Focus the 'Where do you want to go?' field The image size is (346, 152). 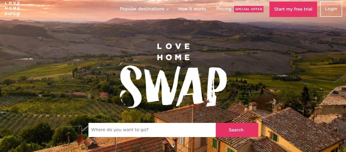pos(152,130)
